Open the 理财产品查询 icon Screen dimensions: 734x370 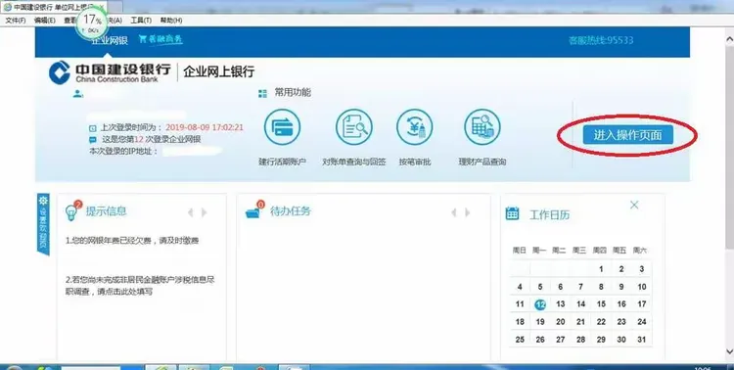click(x=482, y=127)
